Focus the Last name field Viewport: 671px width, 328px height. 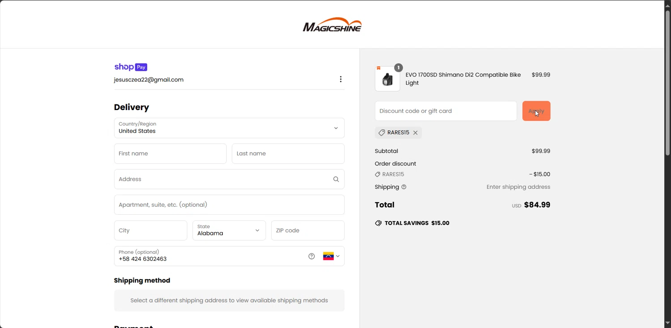[x=288, y=154]
